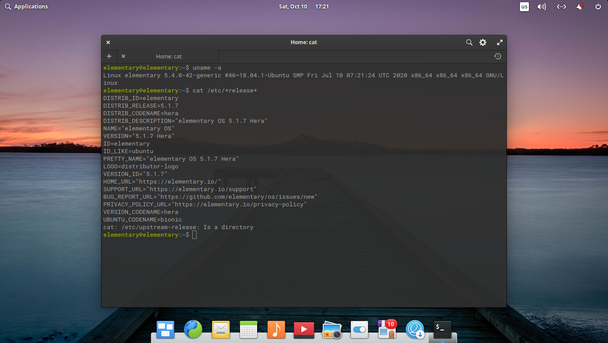608x343 pixels.
Task: Open Mail from the dock
Action: click(x=221, y=330)
